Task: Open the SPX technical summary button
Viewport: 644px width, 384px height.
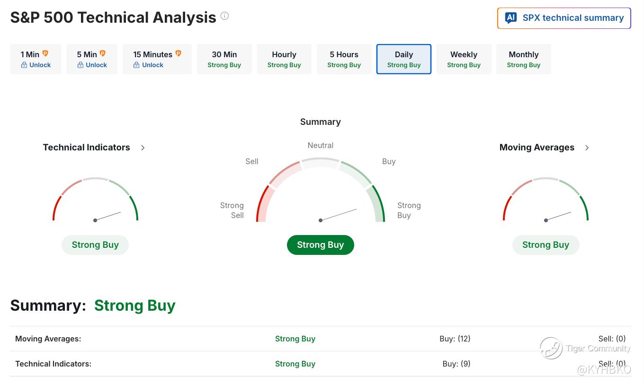Action: point(564,18)
